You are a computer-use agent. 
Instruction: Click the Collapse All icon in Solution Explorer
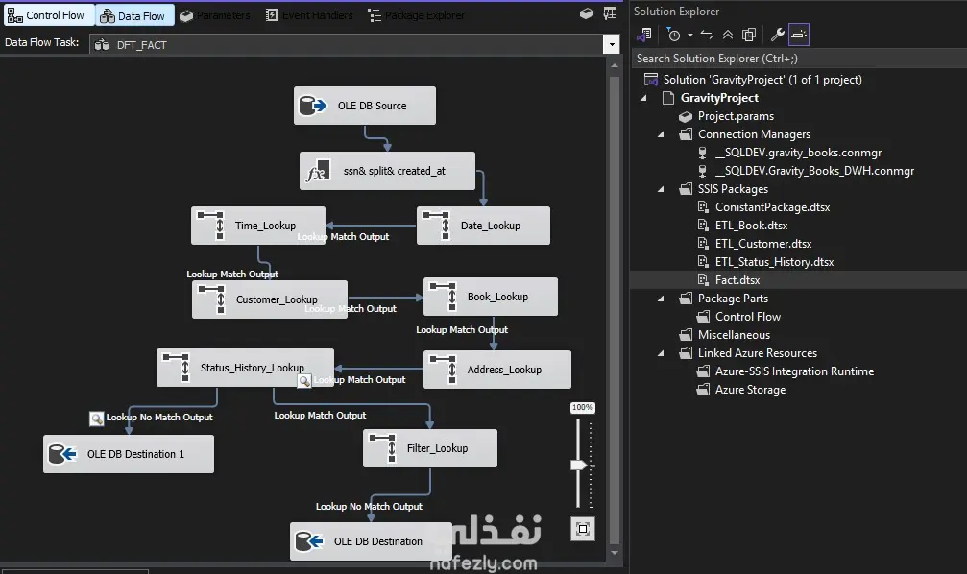[x=728, y=35]
